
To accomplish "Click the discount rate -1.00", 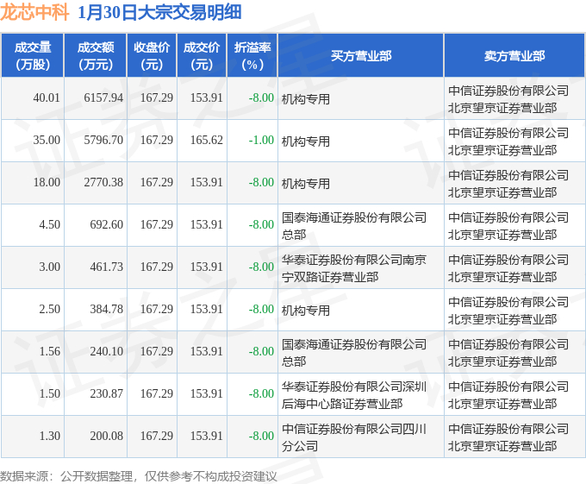I will [x=261, y=141].
